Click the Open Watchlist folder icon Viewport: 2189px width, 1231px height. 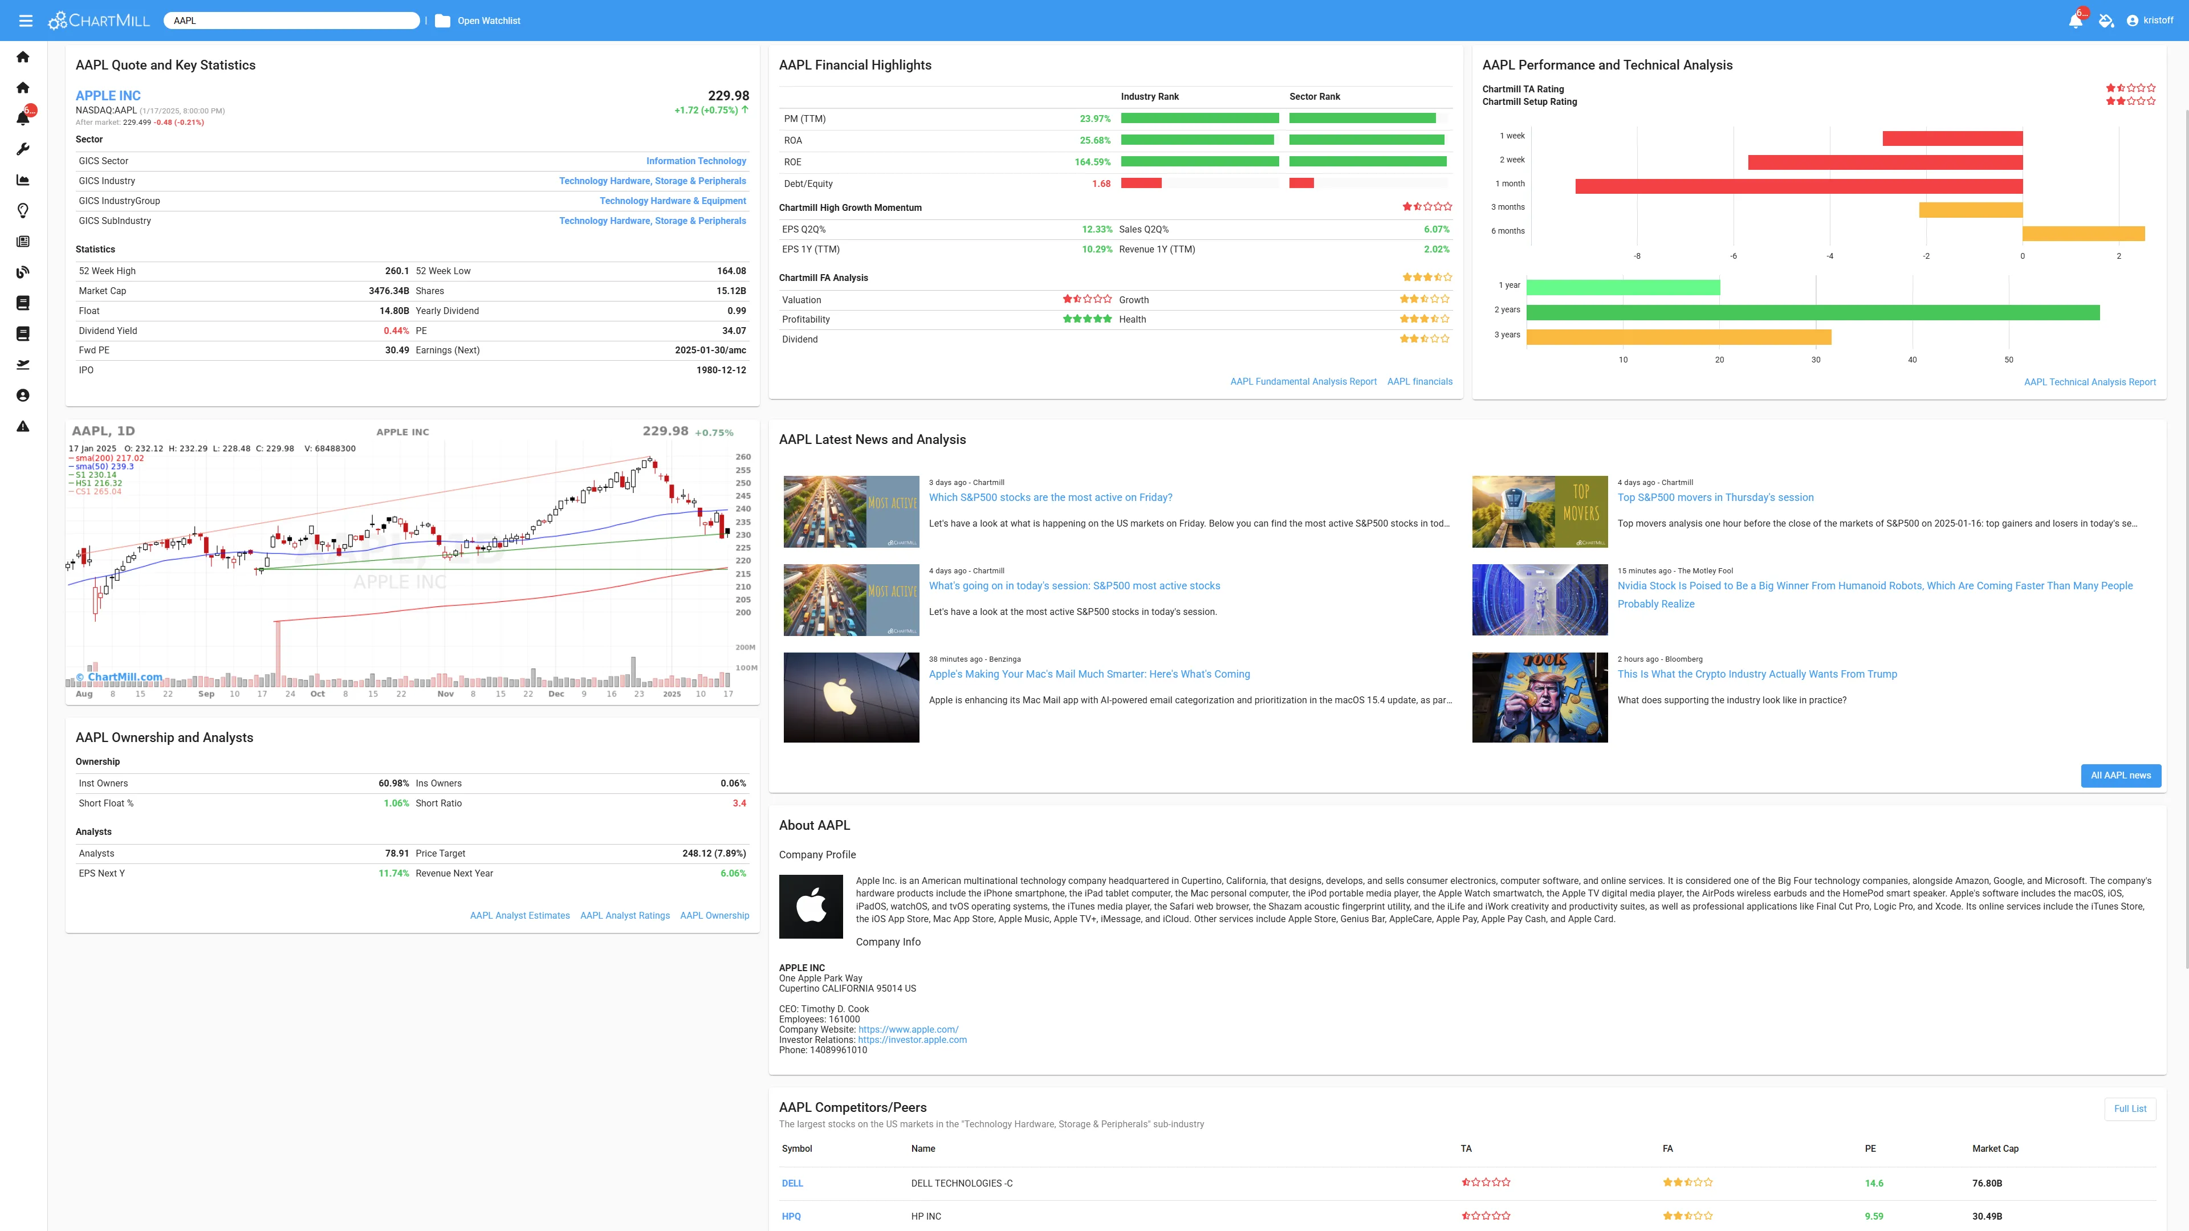coord(443,21)
